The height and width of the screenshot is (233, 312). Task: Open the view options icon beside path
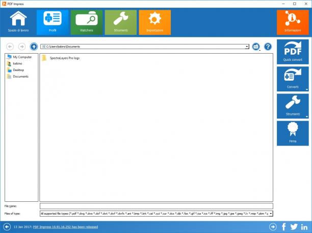(x=256, y=46)
